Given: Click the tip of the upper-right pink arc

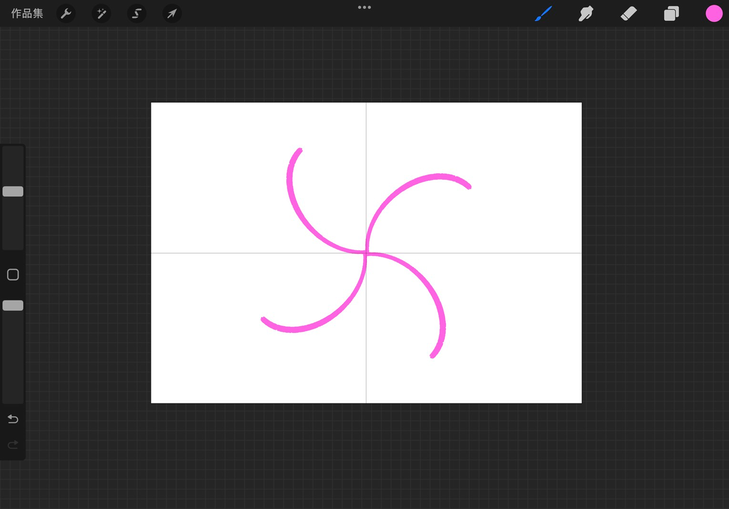Looking at the screenshot, I should click(469, 187).
